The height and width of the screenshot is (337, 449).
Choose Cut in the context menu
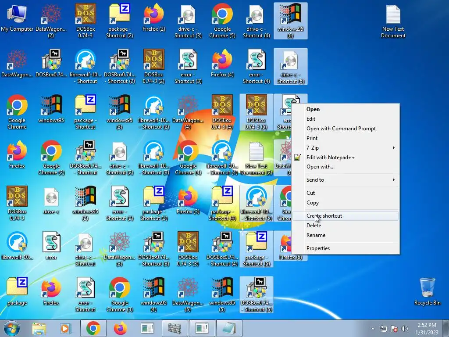coord(346,193)
